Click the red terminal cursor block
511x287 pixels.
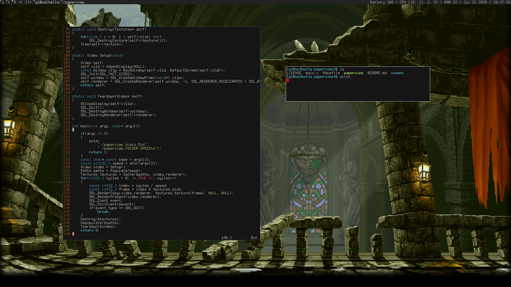click(288, 81)
